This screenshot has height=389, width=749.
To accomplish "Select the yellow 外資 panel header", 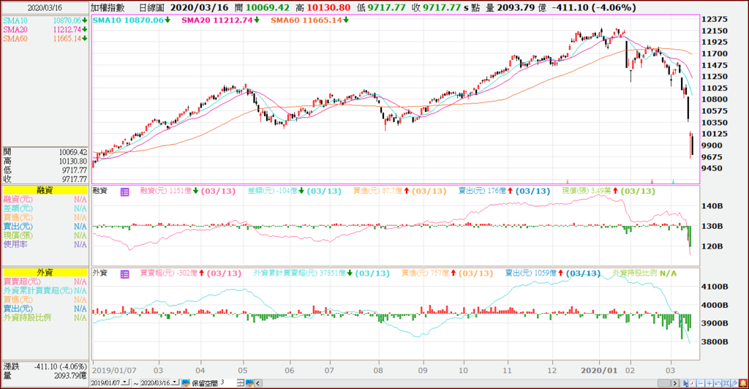I will coord(45,272).
